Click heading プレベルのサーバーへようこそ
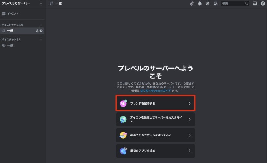The image size is (267, 163). [155, 72]
